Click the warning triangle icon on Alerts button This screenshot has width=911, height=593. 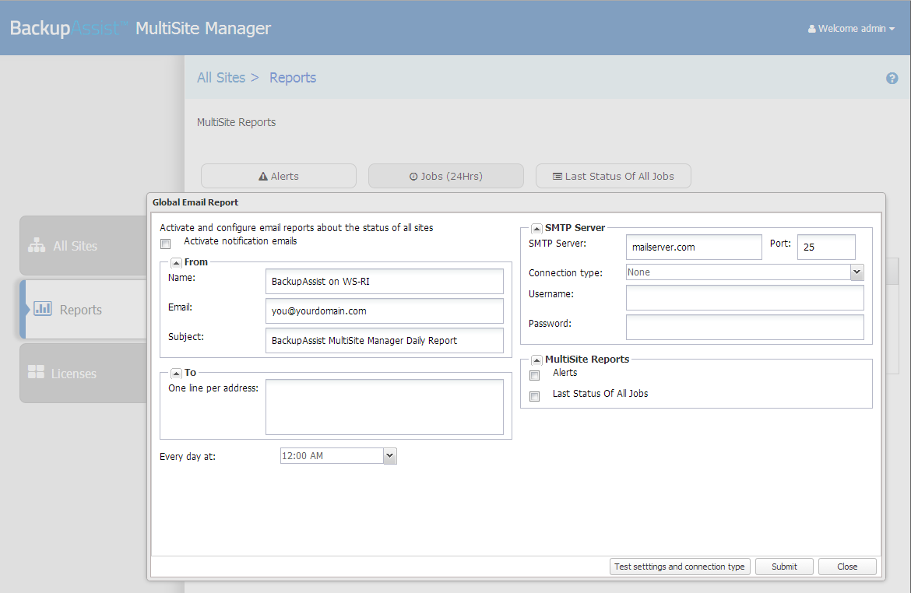point(263,177)
